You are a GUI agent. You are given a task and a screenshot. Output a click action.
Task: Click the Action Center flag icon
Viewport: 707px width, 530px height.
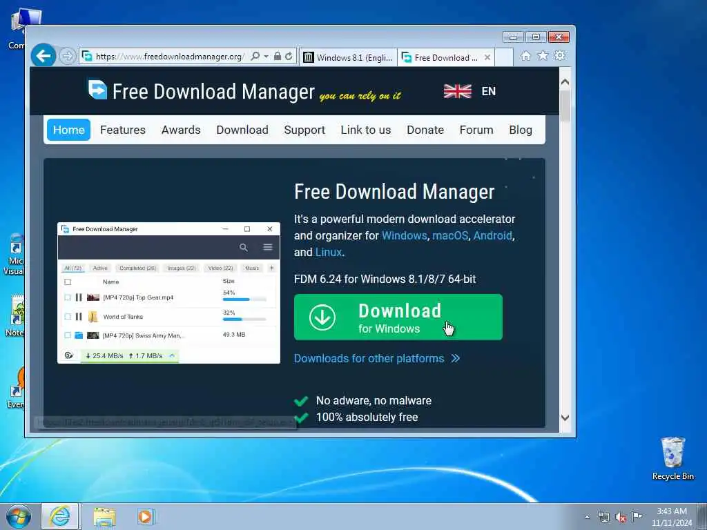tap(637, 517)
